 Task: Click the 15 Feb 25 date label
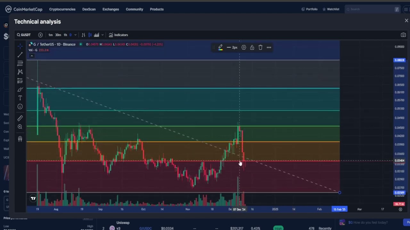point(340,209)
